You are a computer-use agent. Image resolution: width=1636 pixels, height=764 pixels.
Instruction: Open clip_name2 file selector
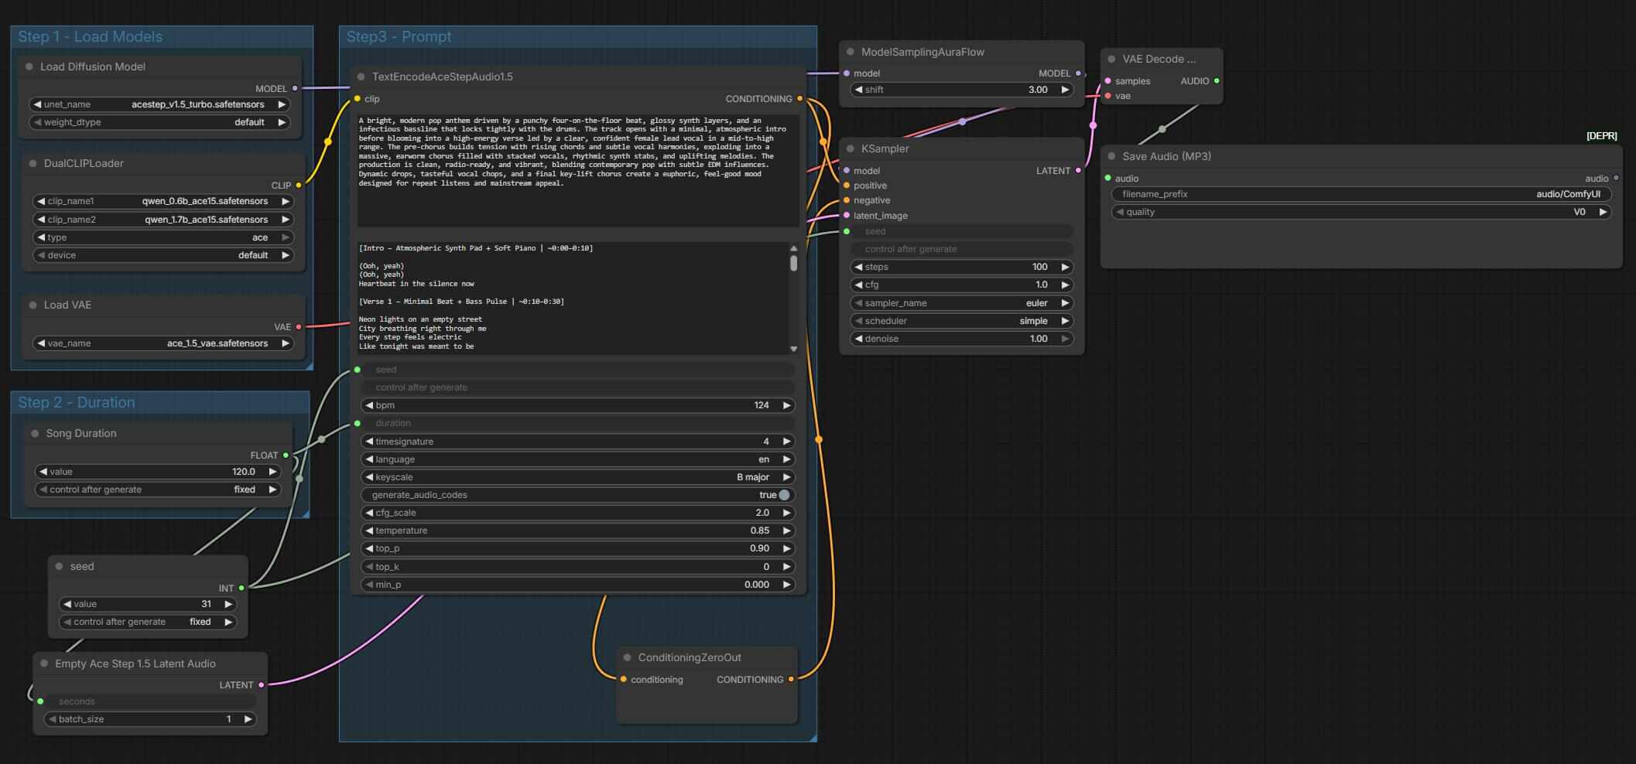tap(164, 220)
